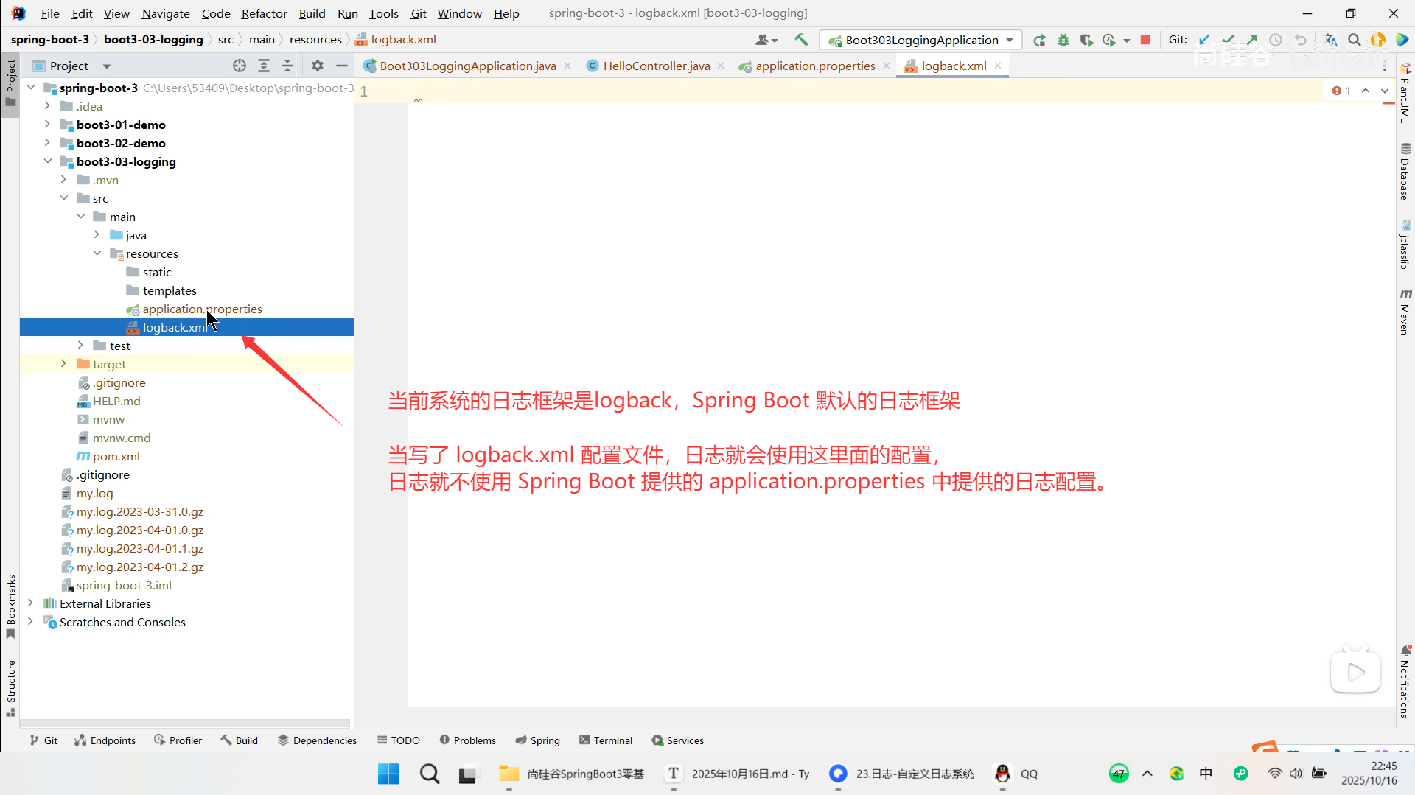
Task: Select opened file with the crosshair icon
Action: [x=239, y=66]
